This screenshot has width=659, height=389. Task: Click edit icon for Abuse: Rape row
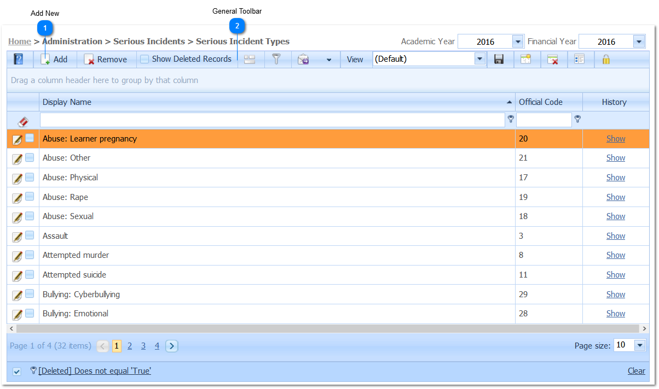click(x=17, y=198)
